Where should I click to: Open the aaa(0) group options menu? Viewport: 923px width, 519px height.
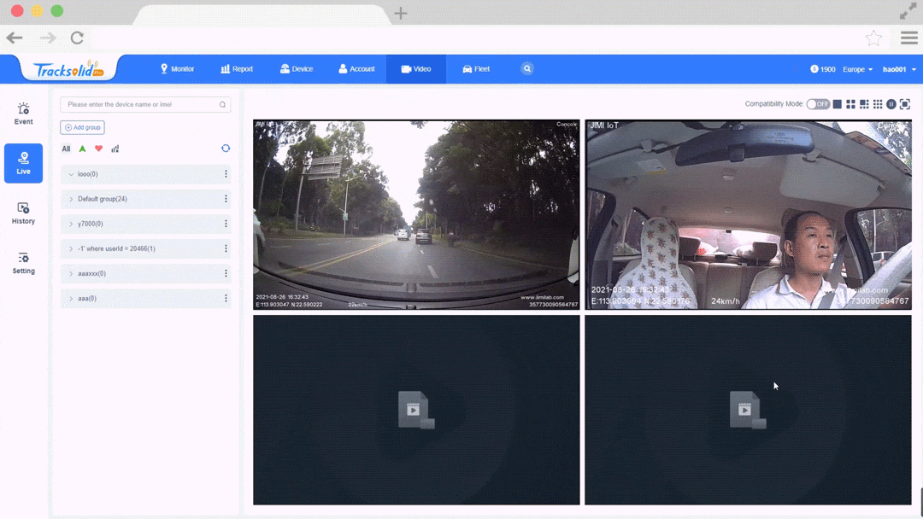point(226,298)
